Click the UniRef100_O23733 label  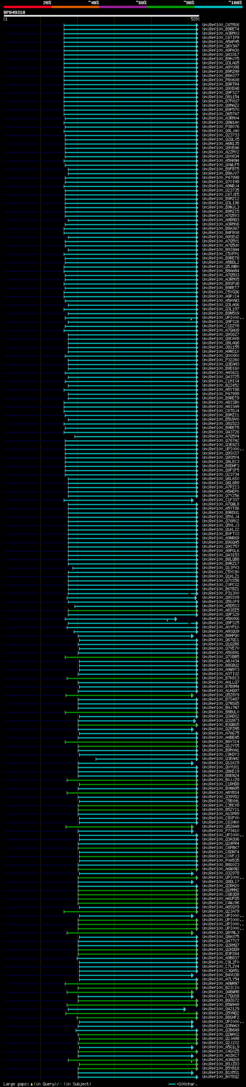pos(221,135)
